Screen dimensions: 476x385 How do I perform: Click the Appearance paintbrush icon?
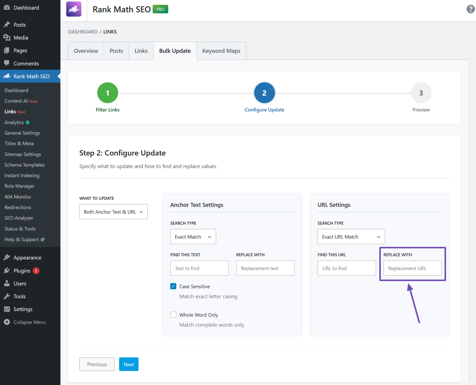pos(7,257)
